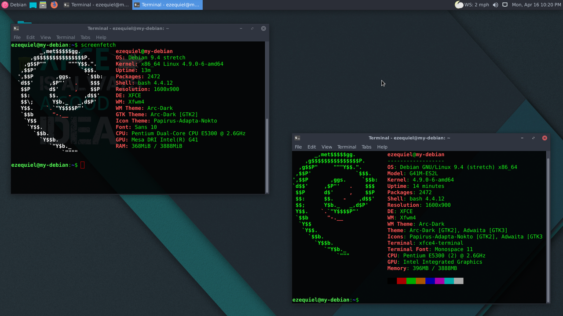The width and height of the screenshot is (563, 316).
Task: Click the orange color block in neofetch output
Action: (420, 281)
